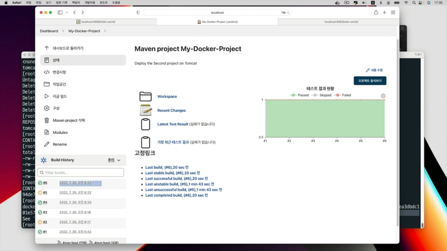The width and height of the screenshot is (447, 251).
Task: Click the success status icon for build #3
Action: (40, 212)
